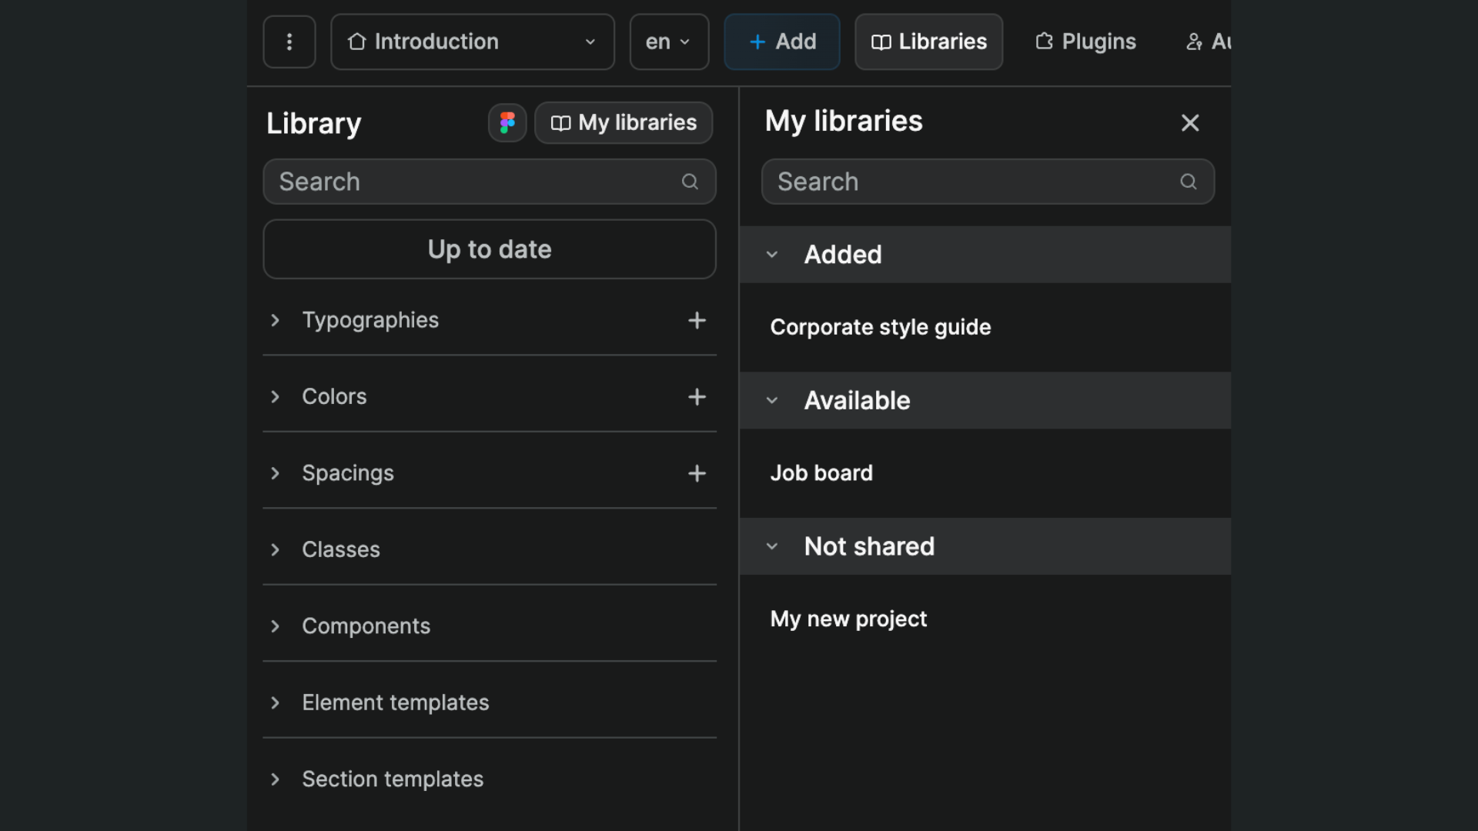Viewport: 1478px width, 831px height.
Task: Close the My libraries panel
Action: pos(1190,122)
